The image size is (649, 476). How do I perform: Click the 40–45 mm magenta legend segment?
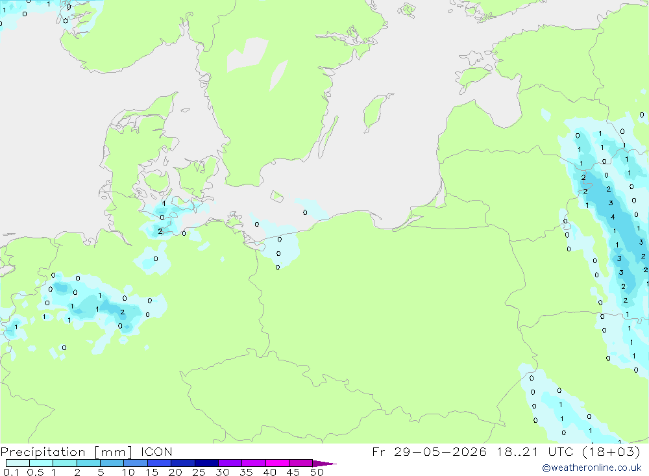pos(277,463)
